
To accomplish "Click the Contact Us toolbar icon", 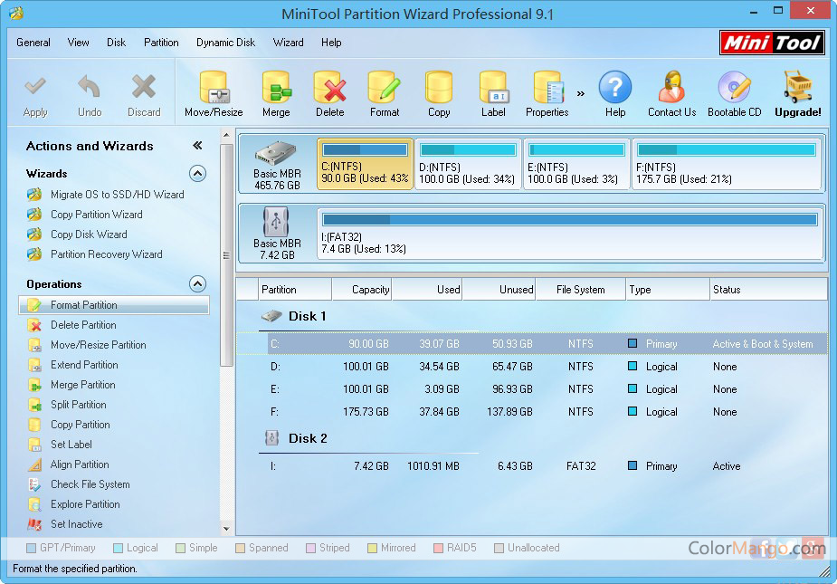I will click(x=671, y=87).
